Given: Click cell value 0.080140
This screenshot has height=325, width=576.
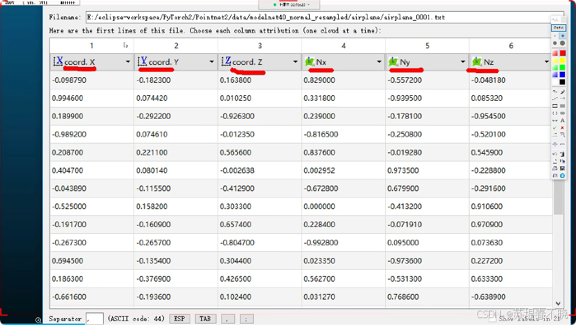Looking at the screenshot, I should click(151, 170).
